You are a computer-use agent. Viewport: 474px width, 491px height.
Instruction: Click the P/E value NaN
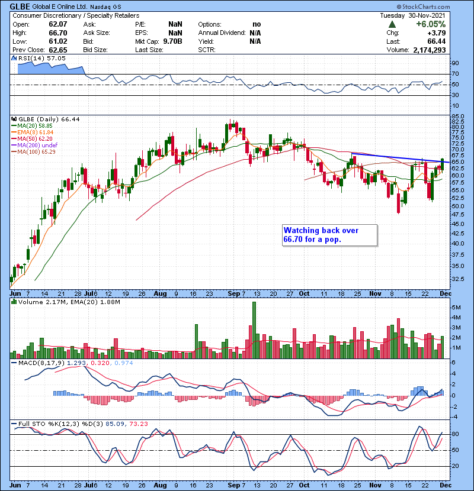pos(175,24)
